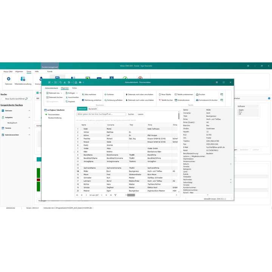Collapse the Kalenderansichten section in sidebar
This screenshot has height=272, width=272.
click(29, 135)
